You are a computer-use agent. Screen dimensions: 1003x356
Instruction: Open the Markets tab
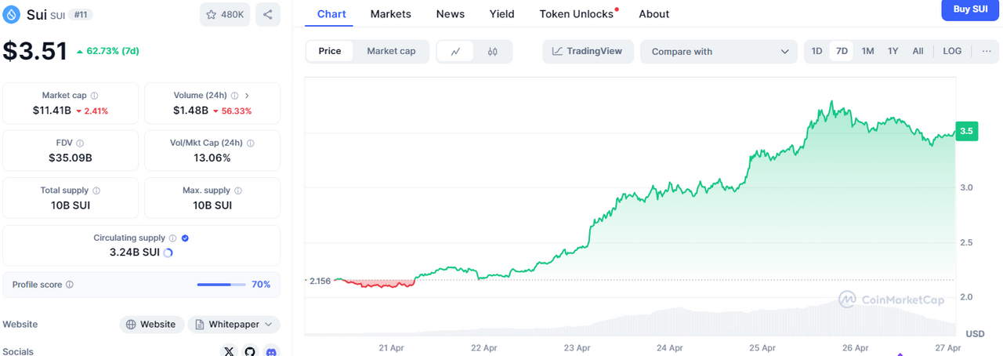391,14
